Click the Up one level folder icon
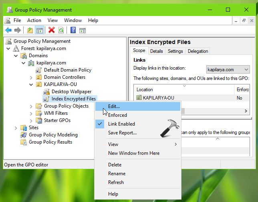258x202 pixels. pos(30,30)
